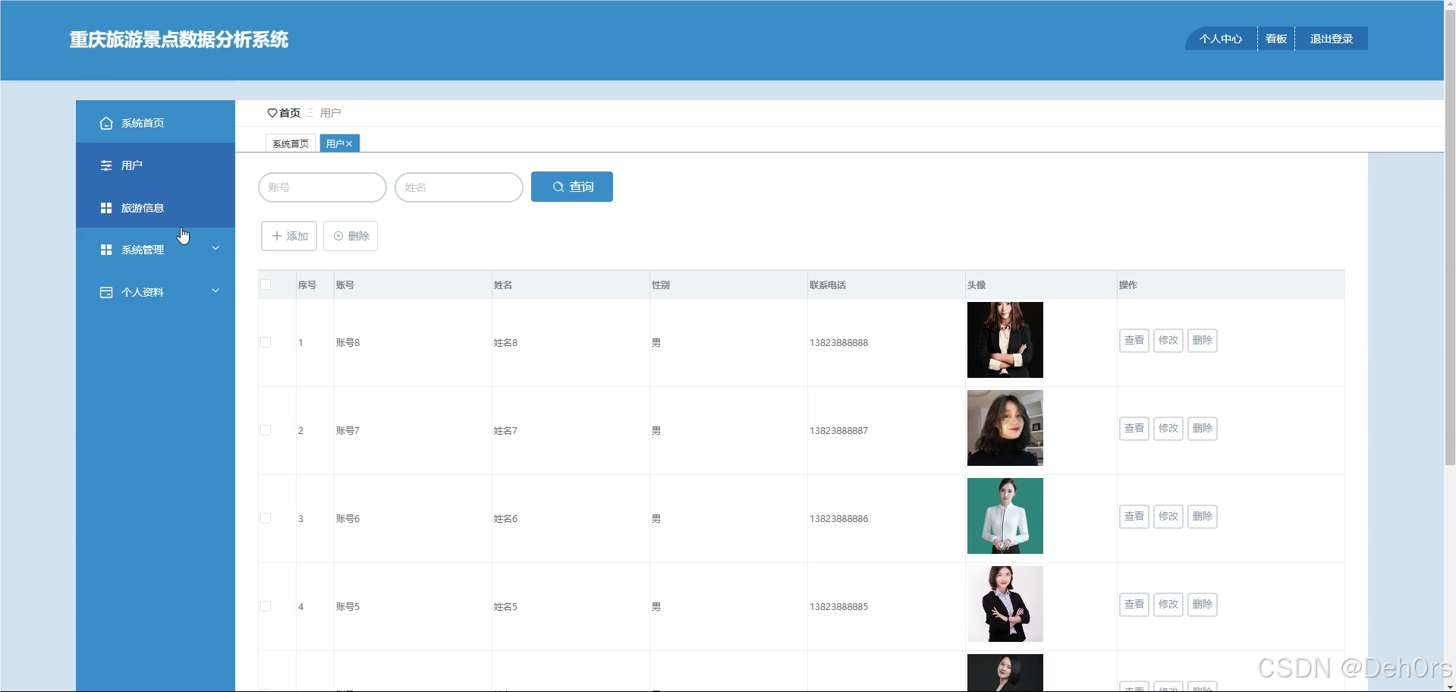
Task: Click the avatar thumbnail of 姓名8
Action: coord(1005,340)
